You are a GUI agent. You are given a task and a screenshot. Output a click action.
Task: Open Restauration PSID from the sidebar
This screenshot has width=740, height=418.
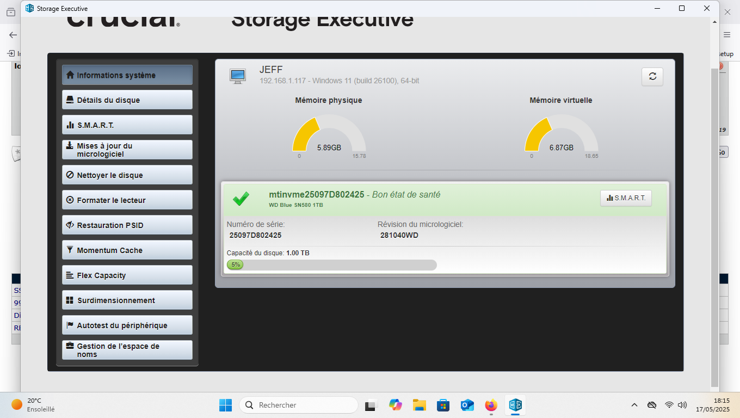click(x=127, y=225)
